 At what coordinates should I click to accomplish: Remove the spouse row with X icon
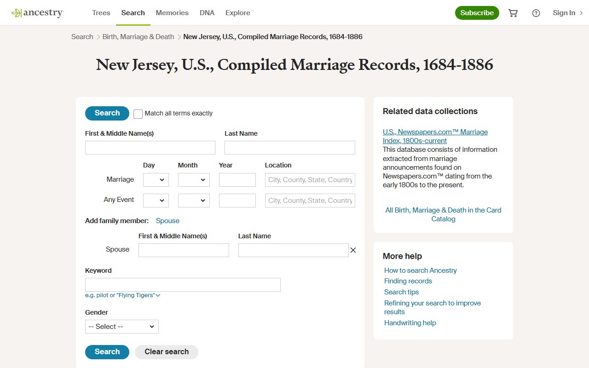click(353, 250)
